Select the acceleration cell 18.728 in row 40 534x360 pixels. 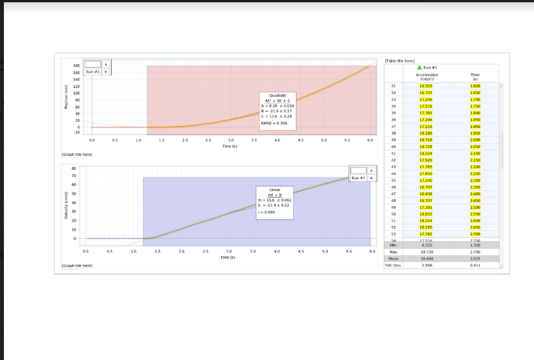(x=426, y=147)
